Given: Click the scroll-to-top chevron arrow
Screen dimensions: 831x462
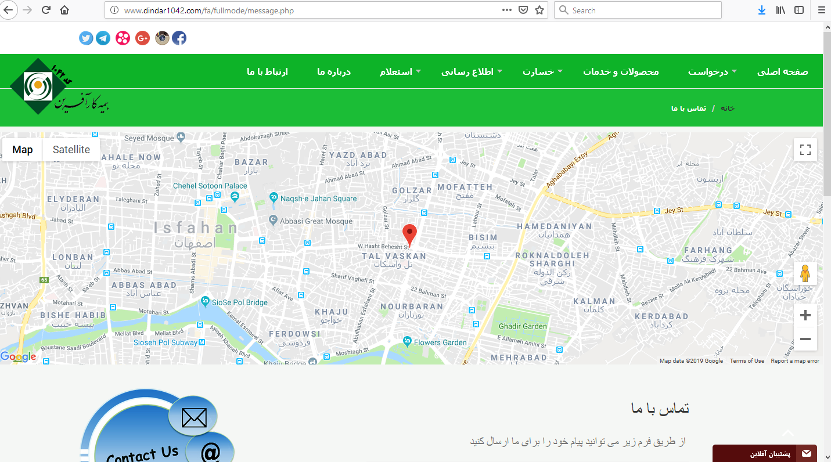Looking at the screenshot, I should pyautogui.click(x=788, y=433).
